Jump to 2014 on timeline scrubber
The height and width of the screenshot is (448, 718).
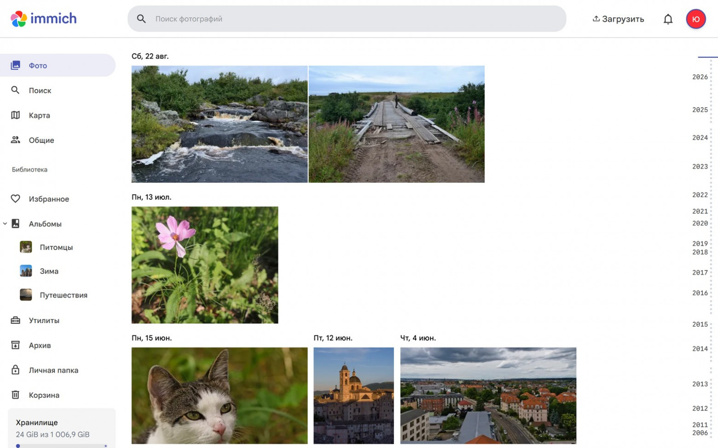coord(700,349)
